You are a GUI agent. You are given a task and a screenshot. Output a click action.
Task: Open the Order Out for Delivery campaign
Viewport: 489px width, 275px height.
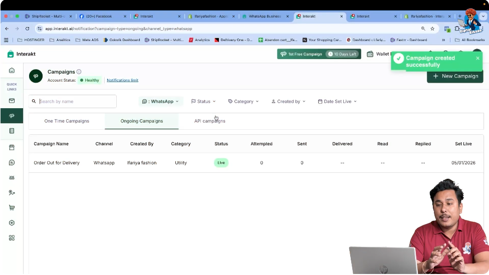point(57,163)
